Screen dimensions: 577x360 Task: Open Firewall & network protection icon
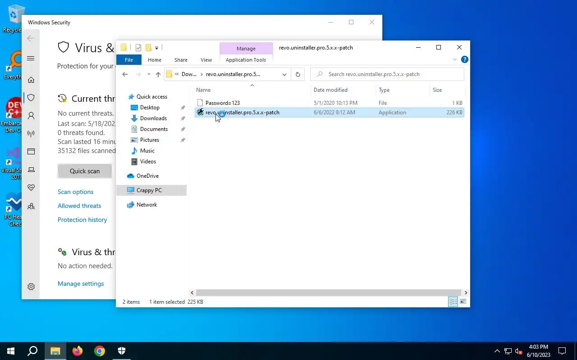click(31, 134)
